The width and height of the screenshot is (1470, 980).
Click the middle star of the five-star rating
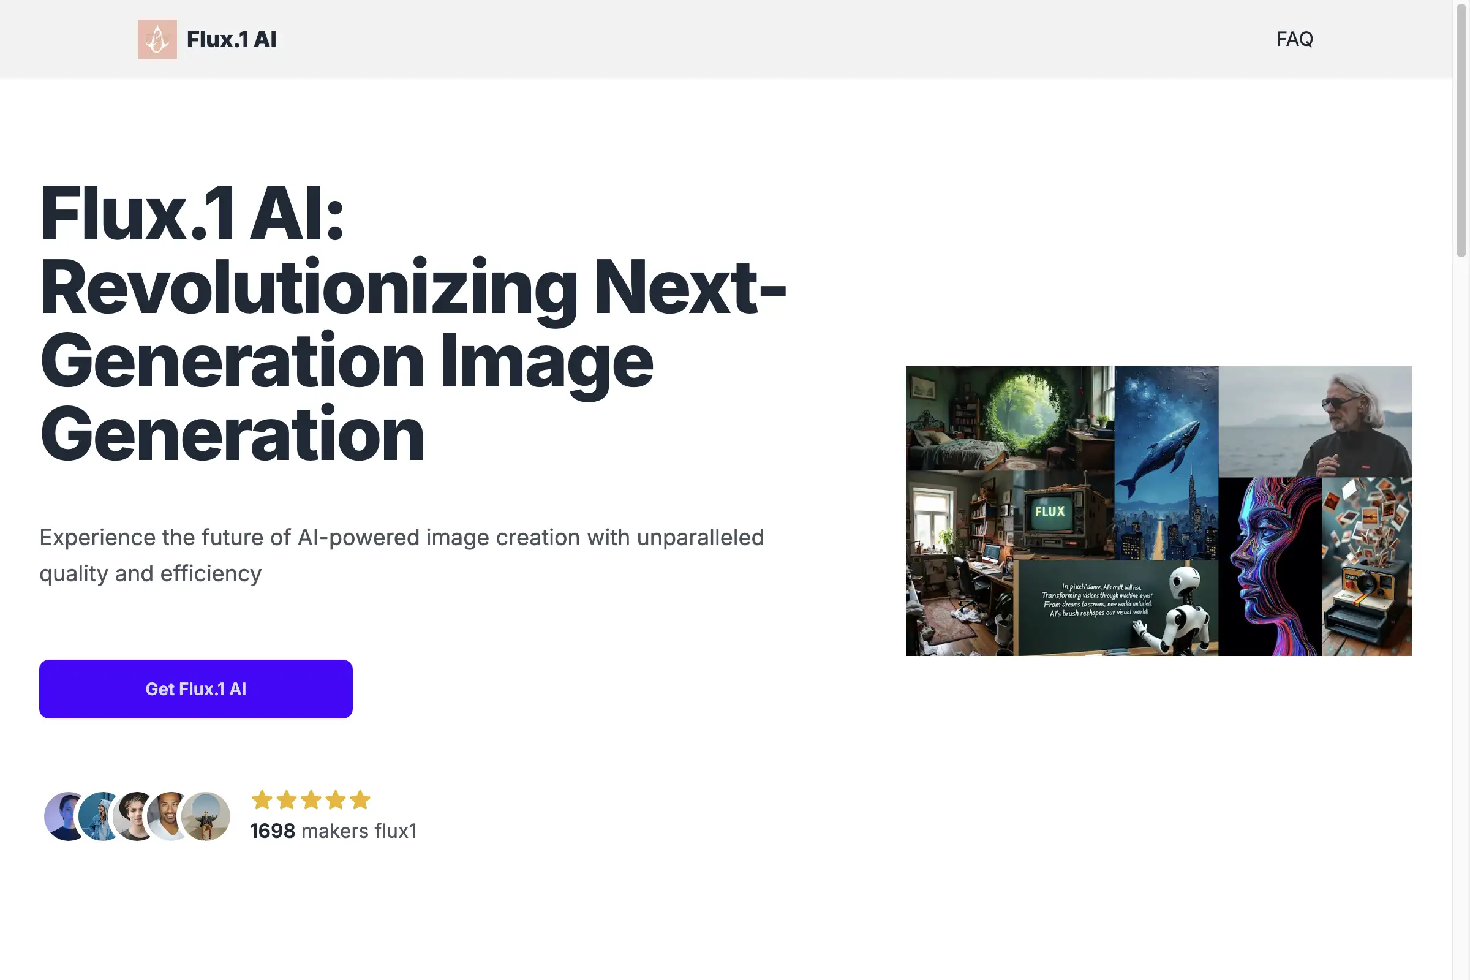coord(312,800)
